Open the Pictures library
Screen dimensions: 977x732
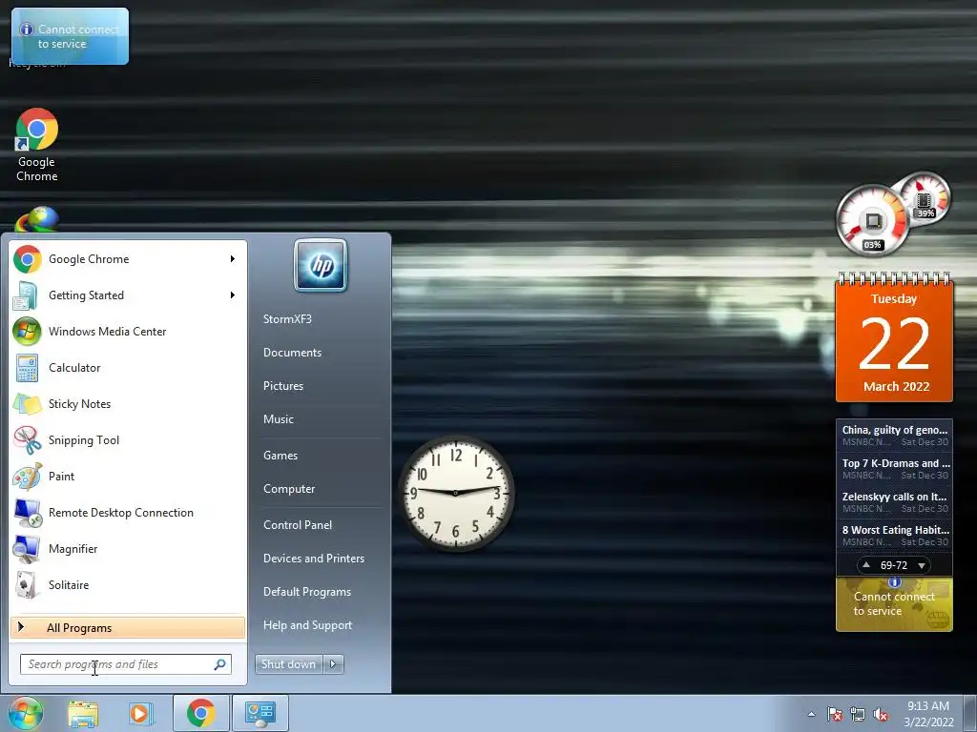(x=282, y=386)
